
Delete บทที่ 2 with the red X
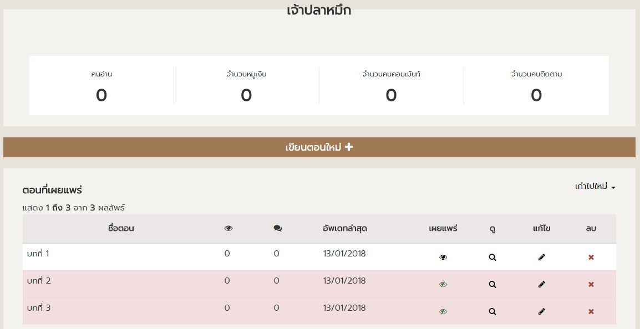591,284
